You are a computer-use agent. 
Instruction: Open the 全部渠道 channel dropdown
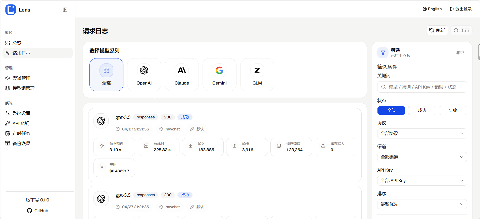(422, 157)
